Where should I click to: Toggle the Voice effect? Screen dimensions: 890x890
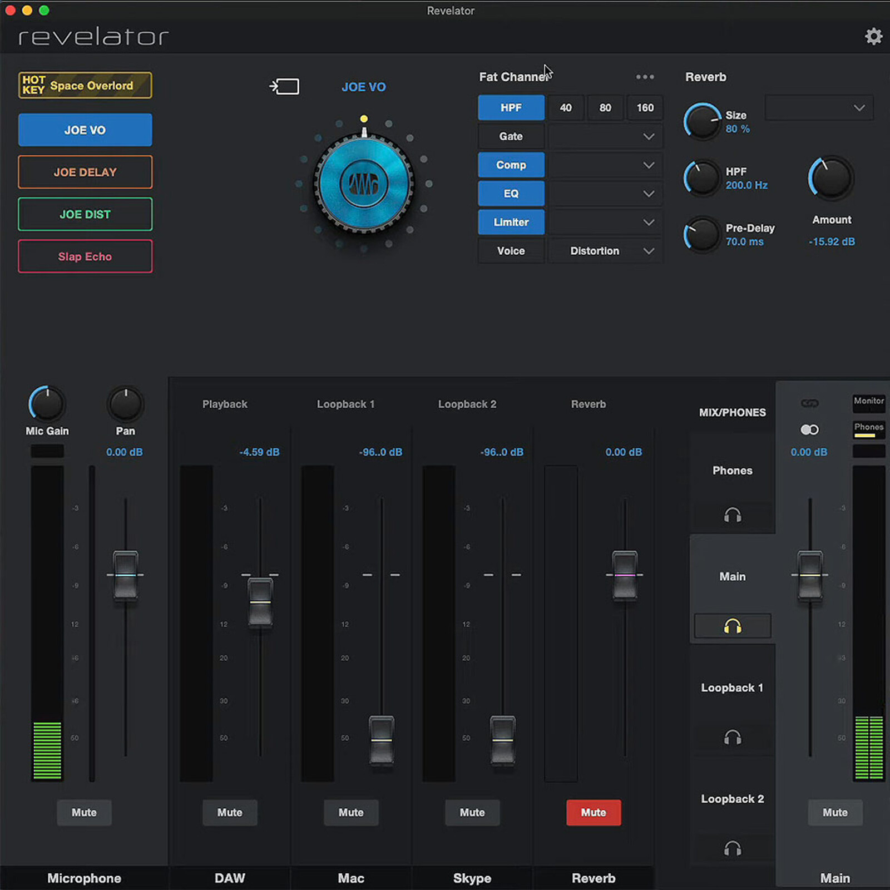click(x=511, y=251)
